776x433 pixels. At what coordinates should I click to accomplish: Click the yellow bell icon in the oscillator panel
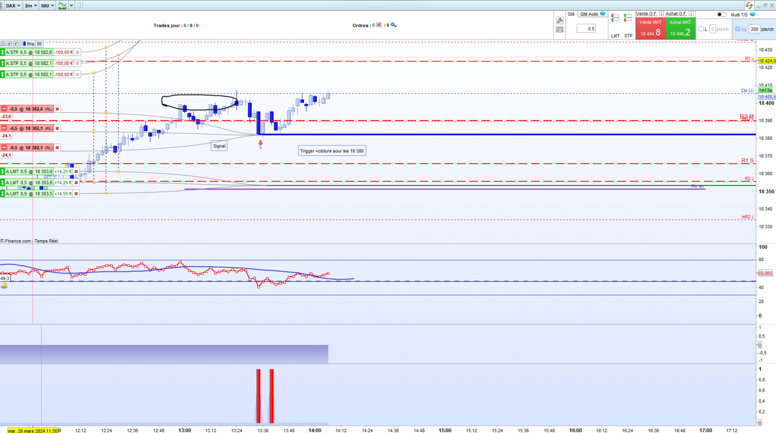point(4,286)
